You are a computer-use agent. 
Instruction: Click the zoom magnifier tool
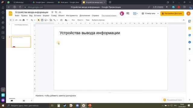(x=32, y=20)
